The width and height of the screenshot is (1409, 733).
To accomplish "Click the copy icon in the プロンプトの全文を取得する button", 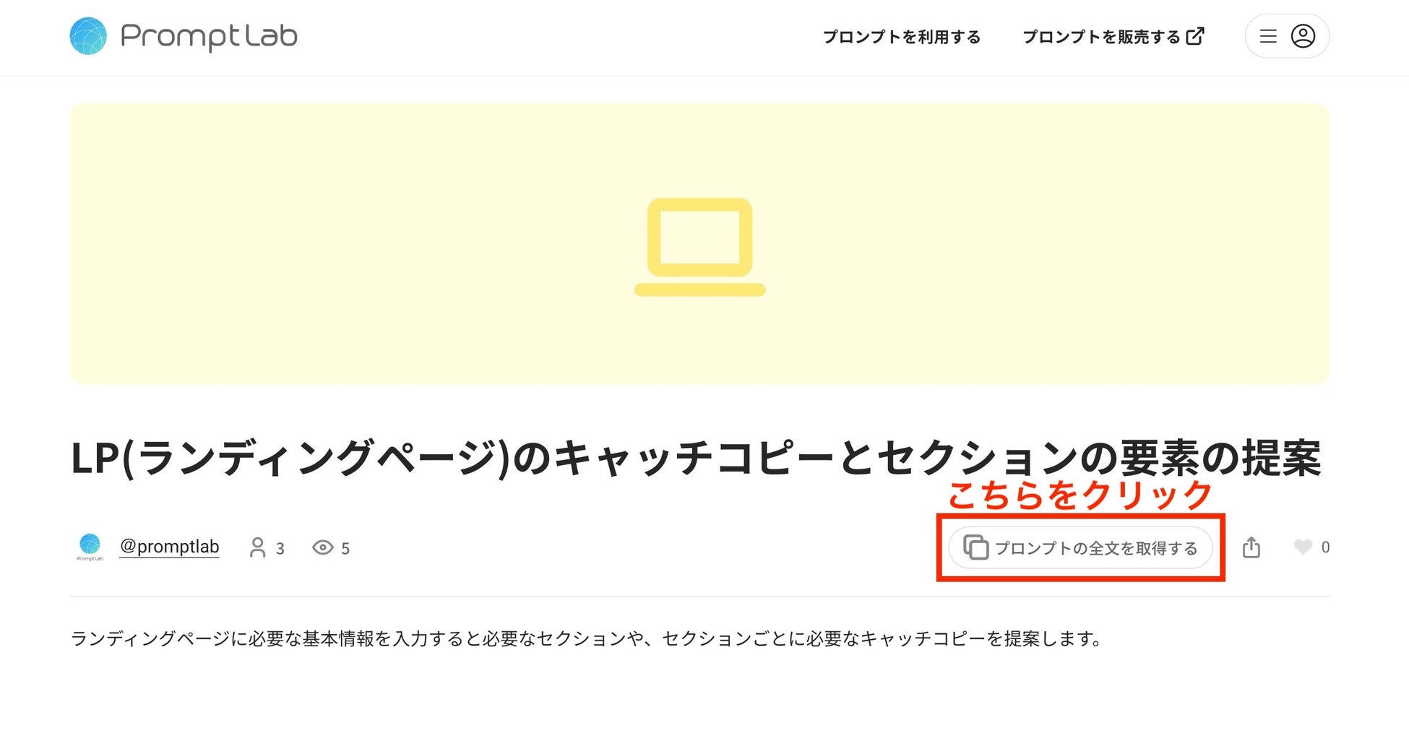I will (975, 547).
